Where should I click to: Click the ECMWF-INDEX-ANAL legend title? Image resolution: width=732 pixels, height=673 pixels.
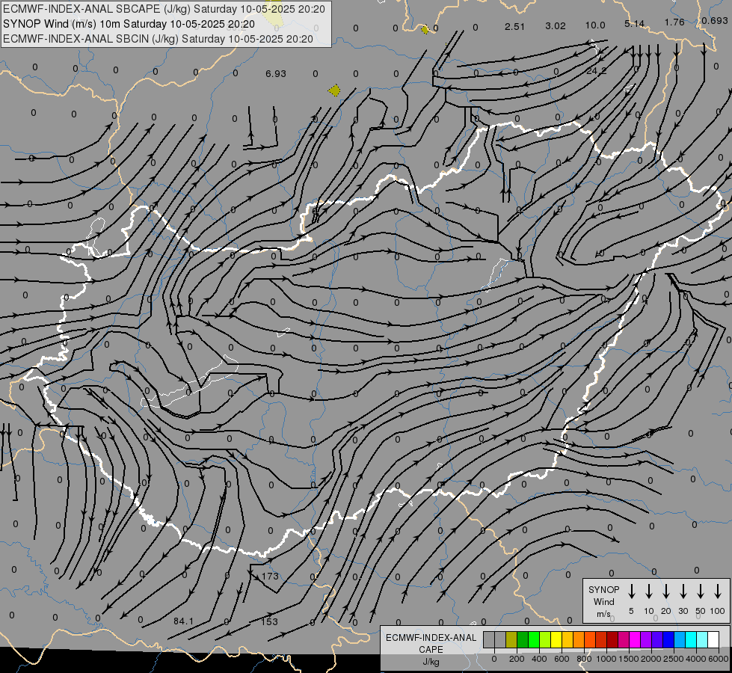431,638
